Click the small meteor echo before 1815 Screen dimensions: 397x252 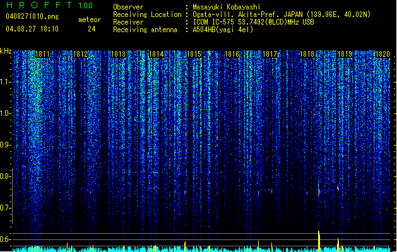pyautogui.click(x=185, y=193)
